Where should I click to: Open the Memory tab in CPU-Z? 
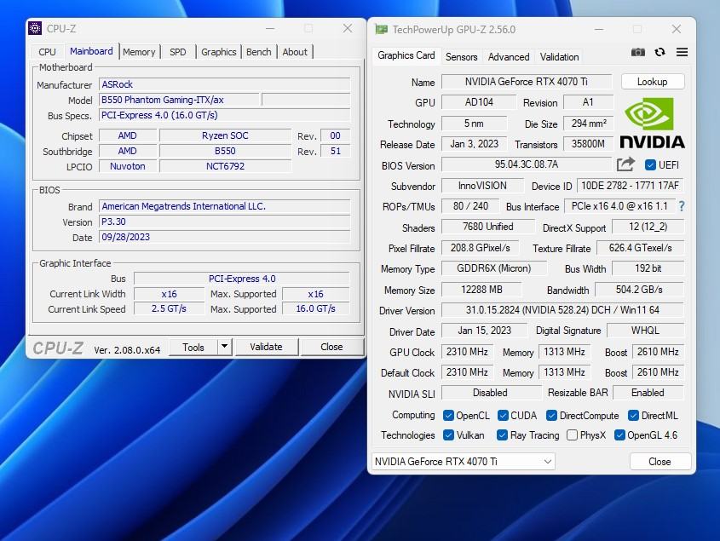click(x=139, y=52)
